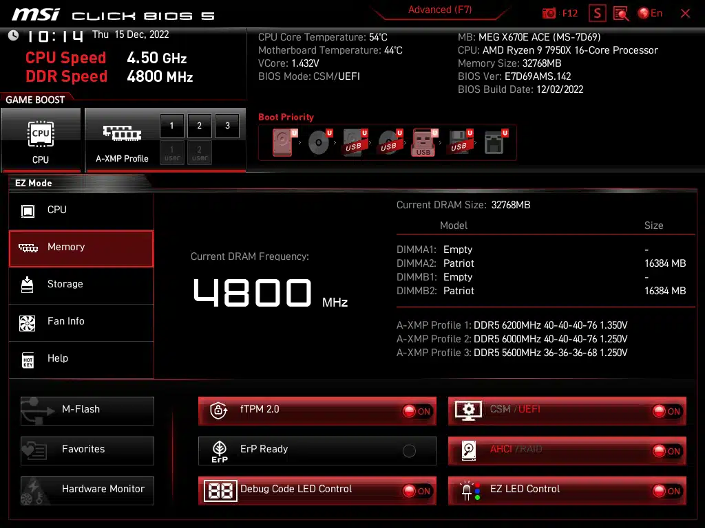Close the BIOS with the X icon
705x528 pixels.
[x=685, y=14]
